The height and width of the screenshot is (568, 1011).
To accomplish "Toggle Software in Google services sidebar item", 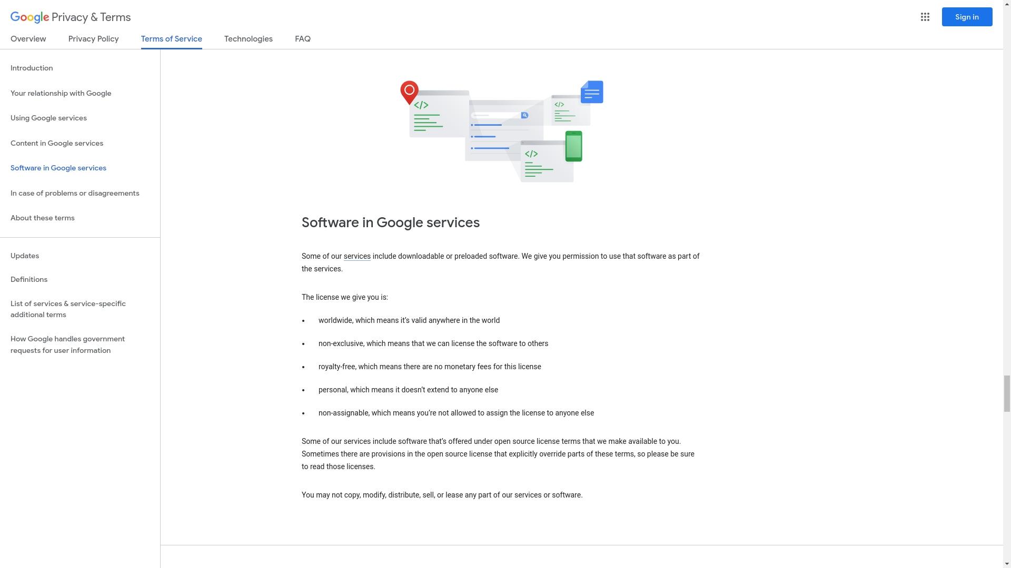I will (58, 167).
